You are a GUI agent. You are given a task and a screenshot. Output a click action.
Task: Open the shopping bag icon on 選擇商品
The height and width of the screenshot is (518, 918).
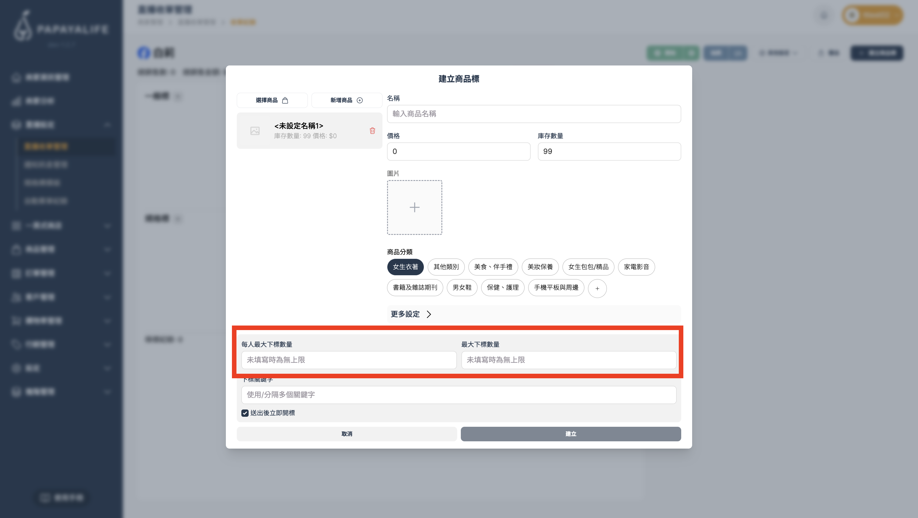pos(285,100)
